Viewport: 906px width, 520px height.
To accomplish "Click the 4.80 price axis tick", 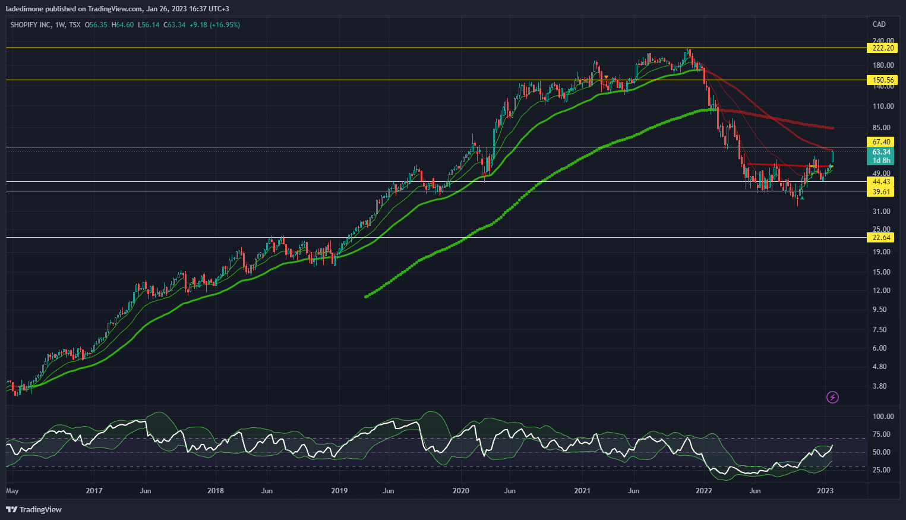I will (879, 367).
